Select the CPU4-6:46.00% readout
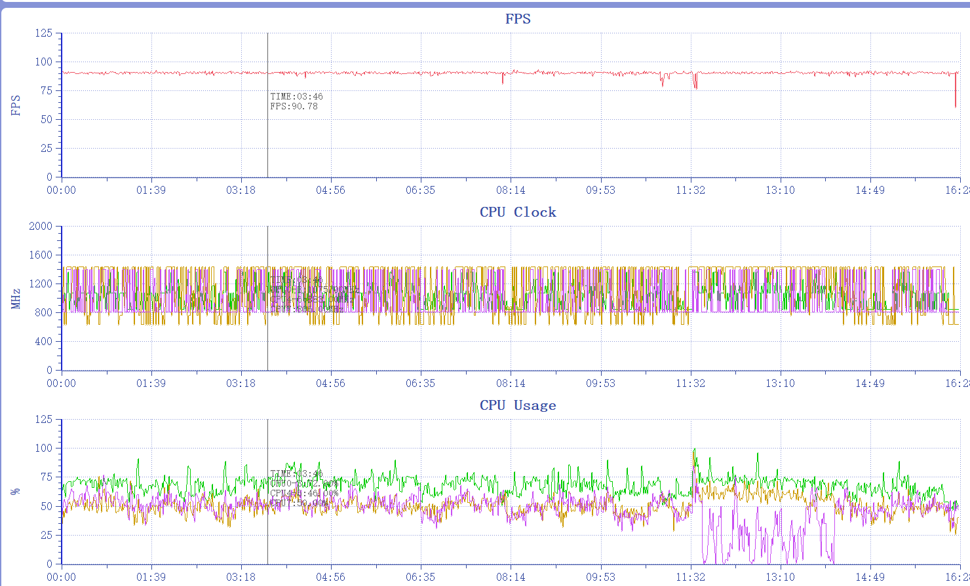970x586 pixels. [304, 493]
